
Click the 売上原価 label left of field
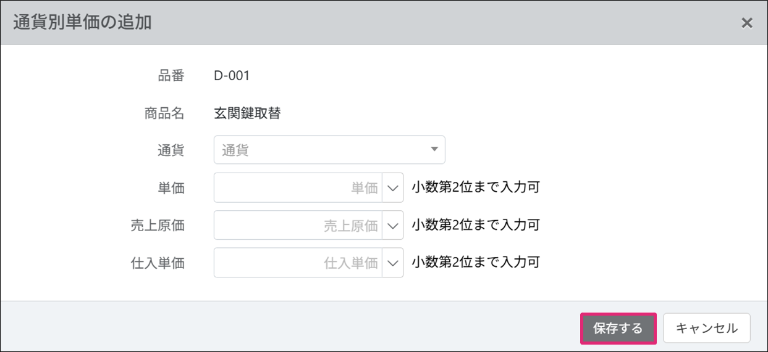pos(157,226)
